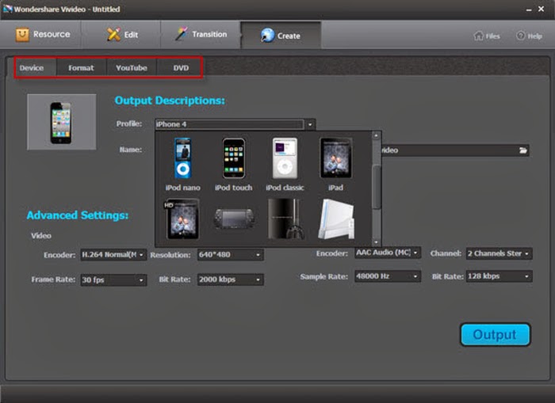
Task: Click scroll up arrow in profile list
Action: tap(377, 135)
